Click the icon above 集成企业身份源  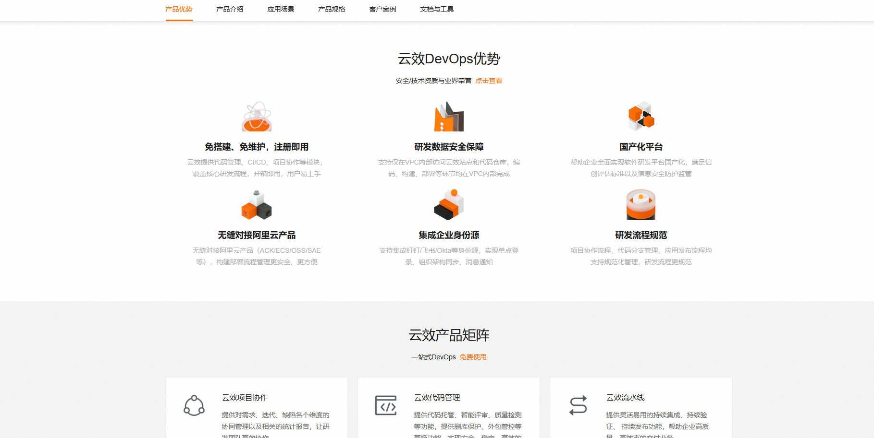coord(449,205)
